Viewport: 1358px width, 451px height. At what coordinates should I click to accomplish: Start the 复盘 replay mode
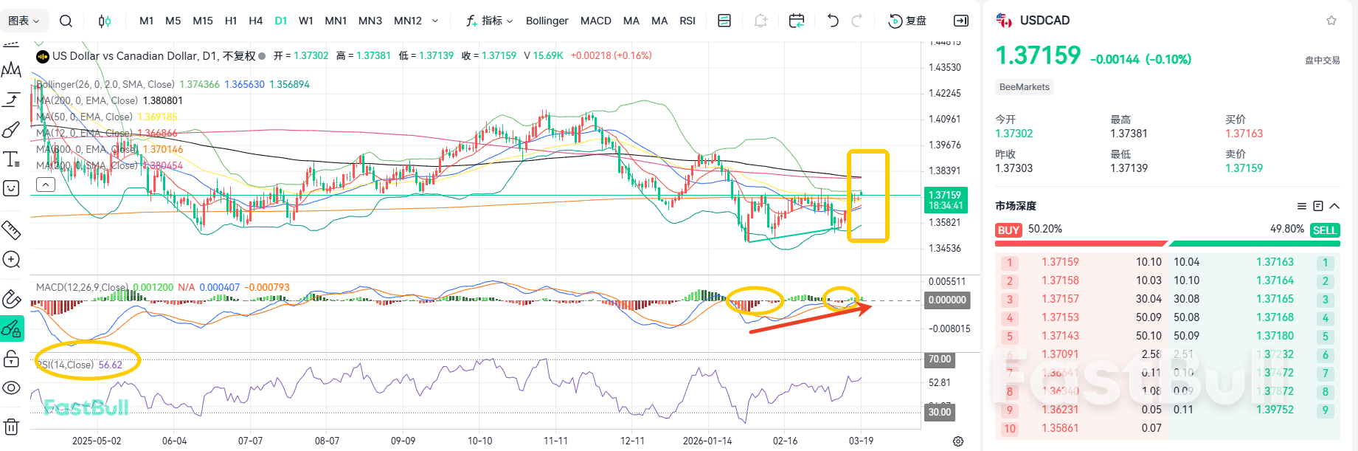[x=907, y=21]
